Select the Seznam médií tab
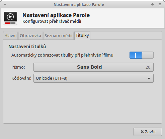This screenshot has width=165, height=139. coord(59,36)
